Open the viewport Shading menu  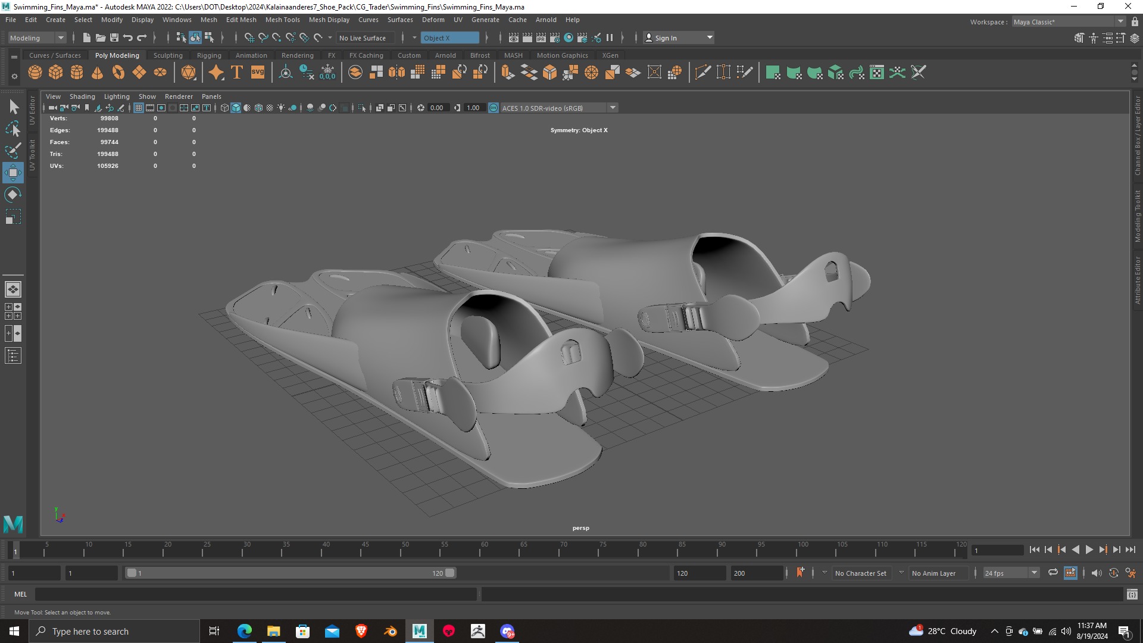(82, 96)
